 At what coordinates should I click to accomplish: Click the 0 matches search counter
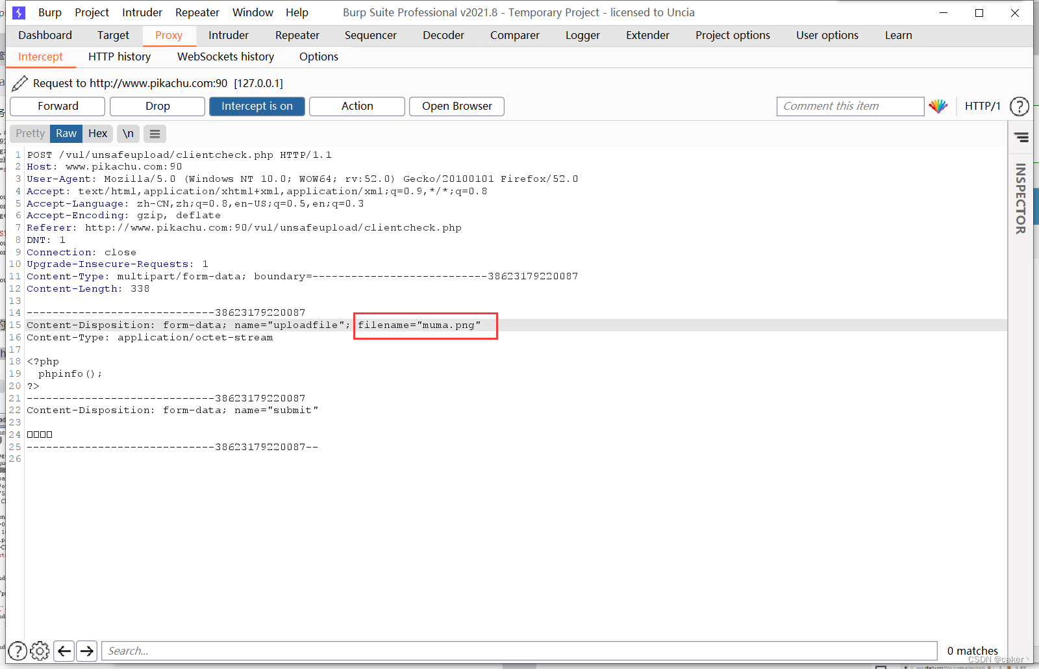972,651
